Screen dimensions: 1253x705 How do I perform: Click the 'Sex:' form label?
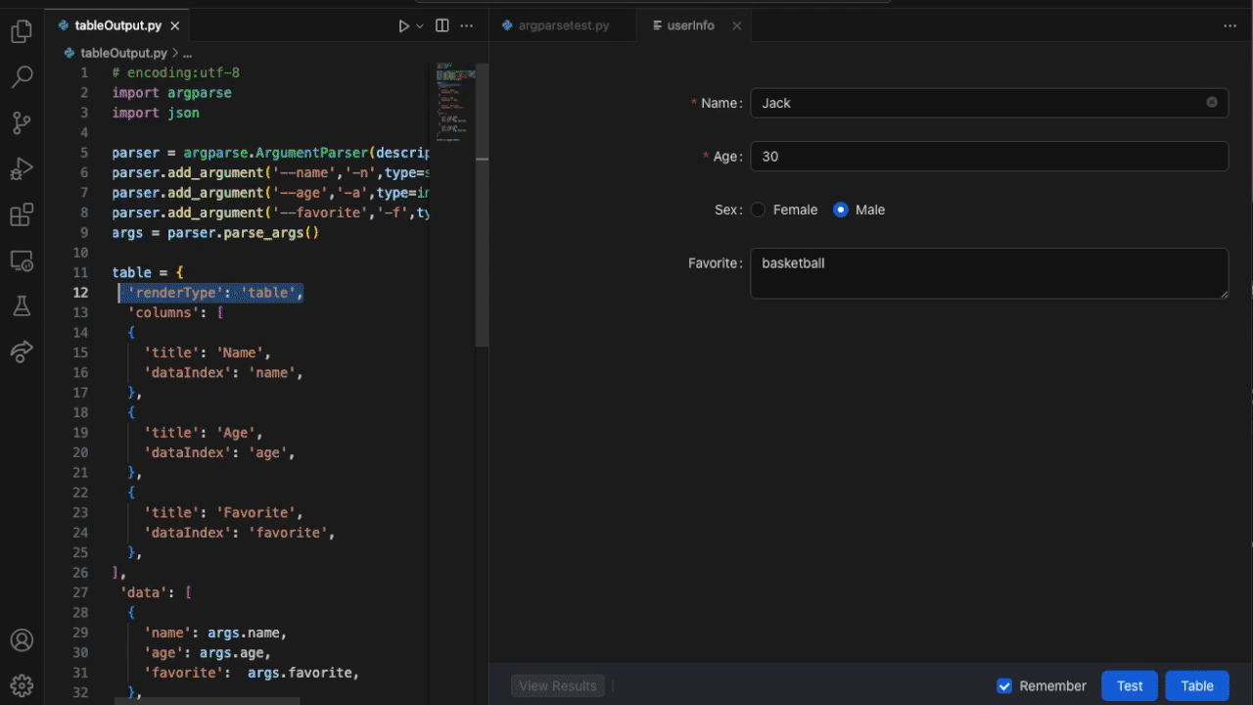coord(729,210)
